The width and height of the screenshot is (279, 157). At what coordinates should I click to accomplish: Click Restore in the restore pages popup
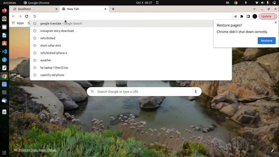click(x=266, y=41)
